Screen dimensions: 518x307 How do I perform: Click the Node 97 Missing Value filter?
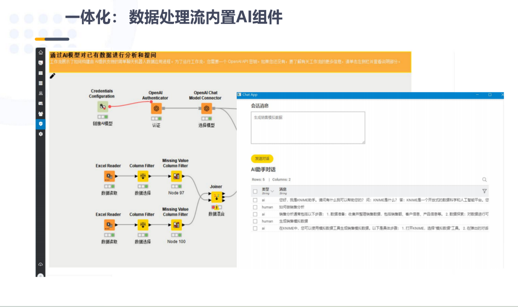click(176, 176)
